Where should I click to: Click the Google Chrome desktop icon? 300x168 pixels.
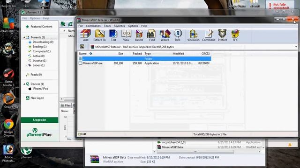click(8, 128)
